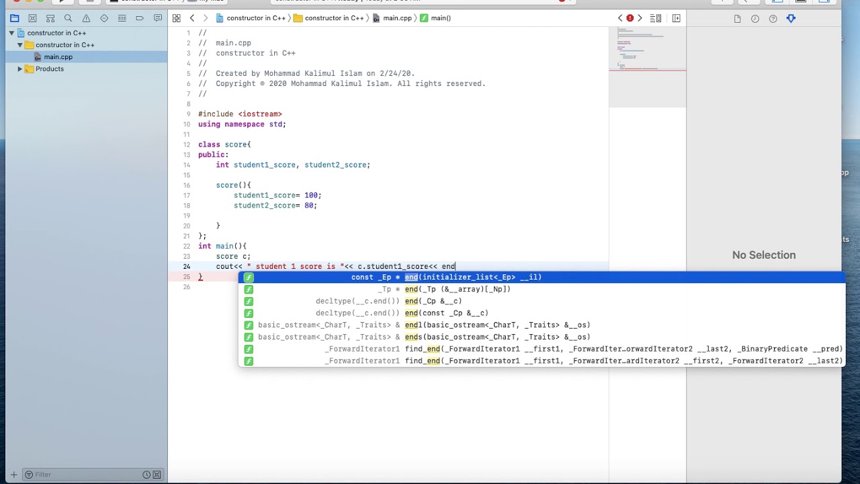Choose ends completion suggestion
The image size is (860, 484).
click(542, 337)
